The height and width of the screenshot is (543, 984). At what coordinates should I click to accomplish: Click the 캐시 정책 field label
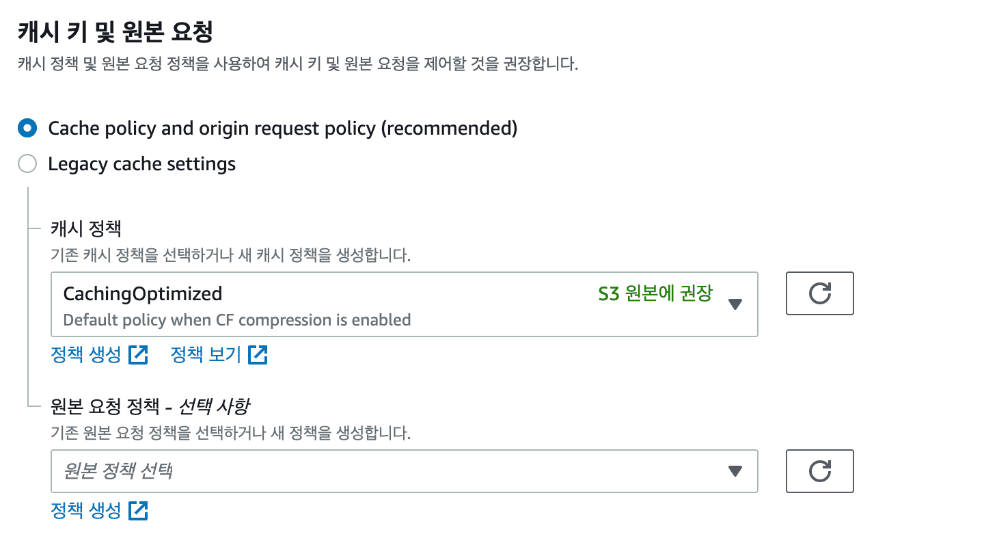pyautogui.click(x=86, y=228)
